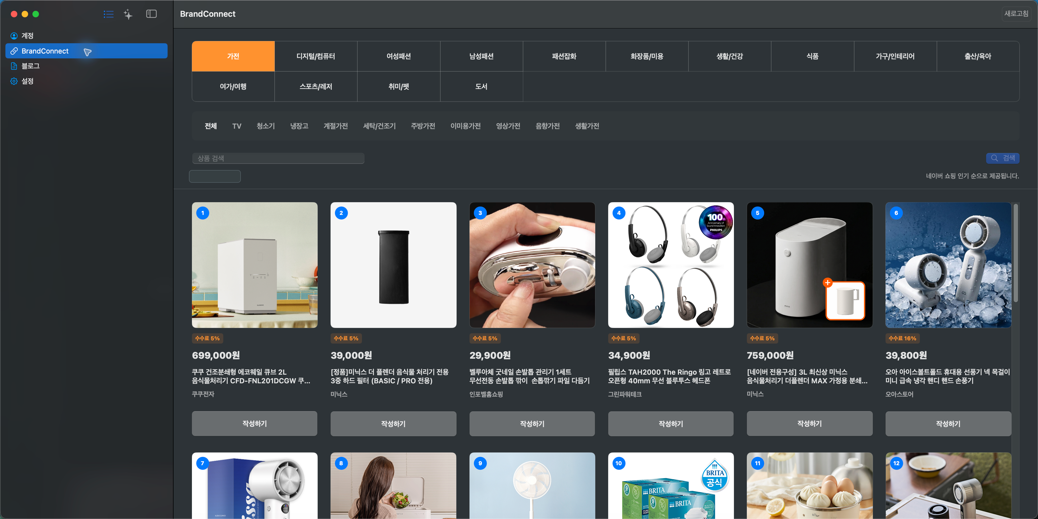Open product thumbnail ranked number 8
This screenshot has height=519, width=1038.
393,485
